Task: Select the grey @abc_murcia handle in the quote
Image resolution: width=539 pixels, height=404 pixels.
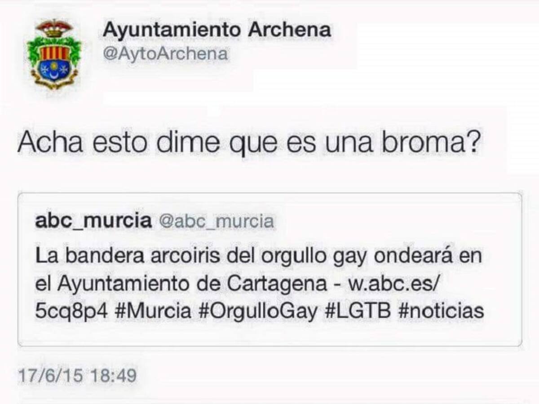Action: (x=216, y=221)
